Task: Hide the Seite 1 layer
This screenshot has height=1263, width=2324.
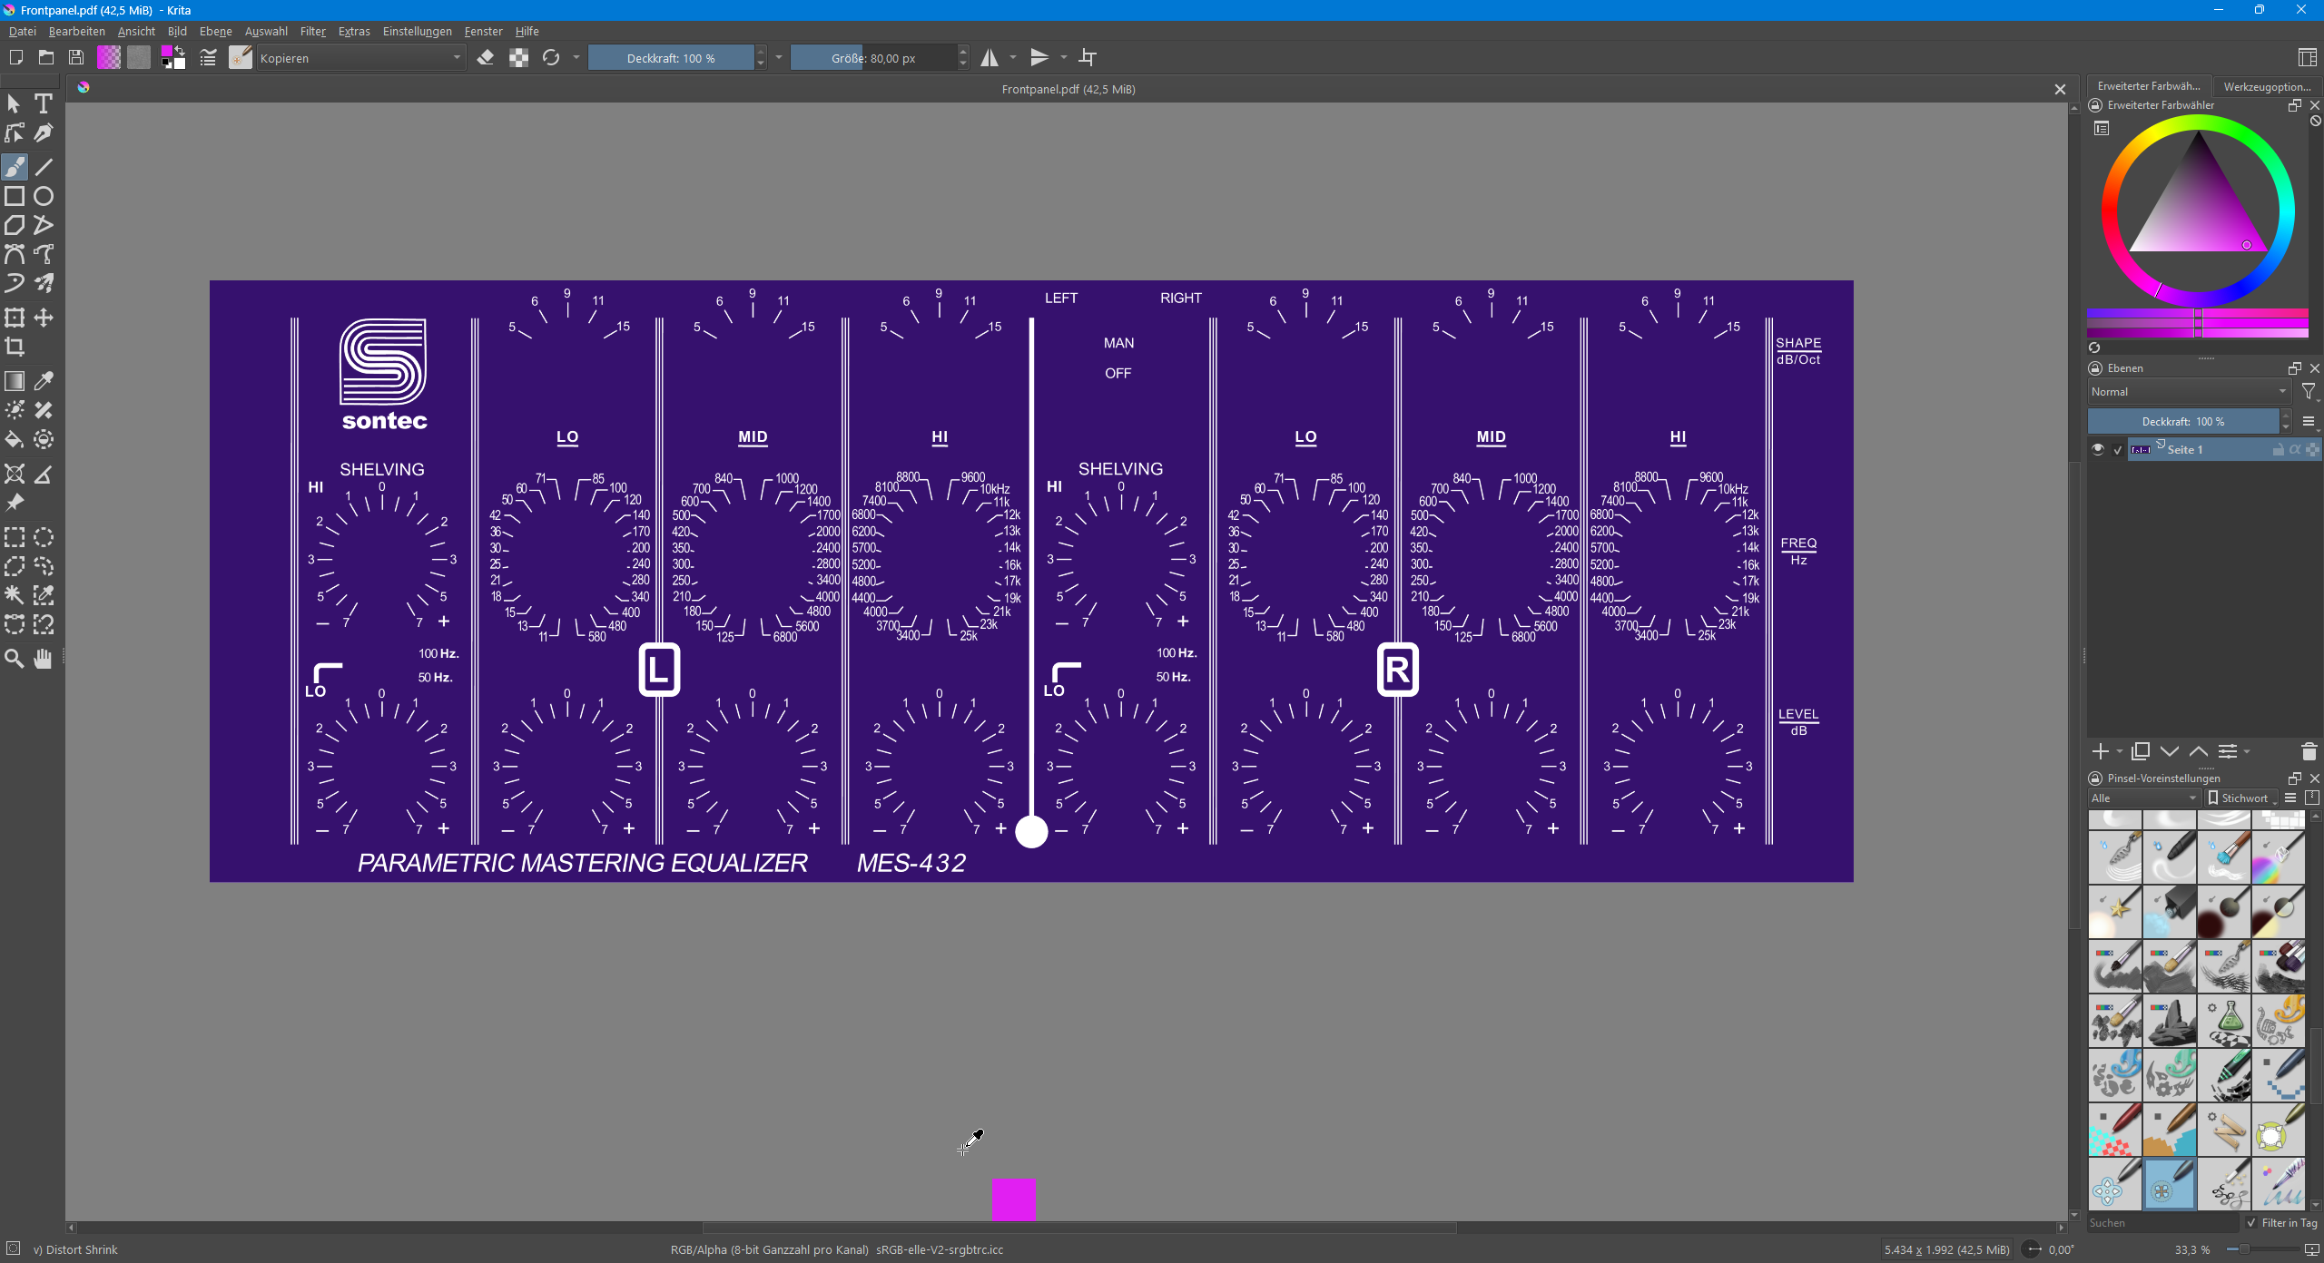Action: click(x=2098, y=449)
